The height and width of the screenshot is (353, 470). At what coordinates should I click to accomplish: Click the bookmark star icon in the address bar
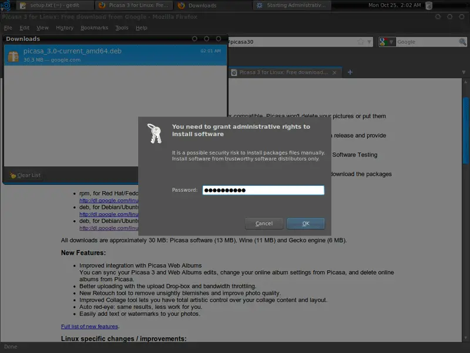click(x=361, y=42)
